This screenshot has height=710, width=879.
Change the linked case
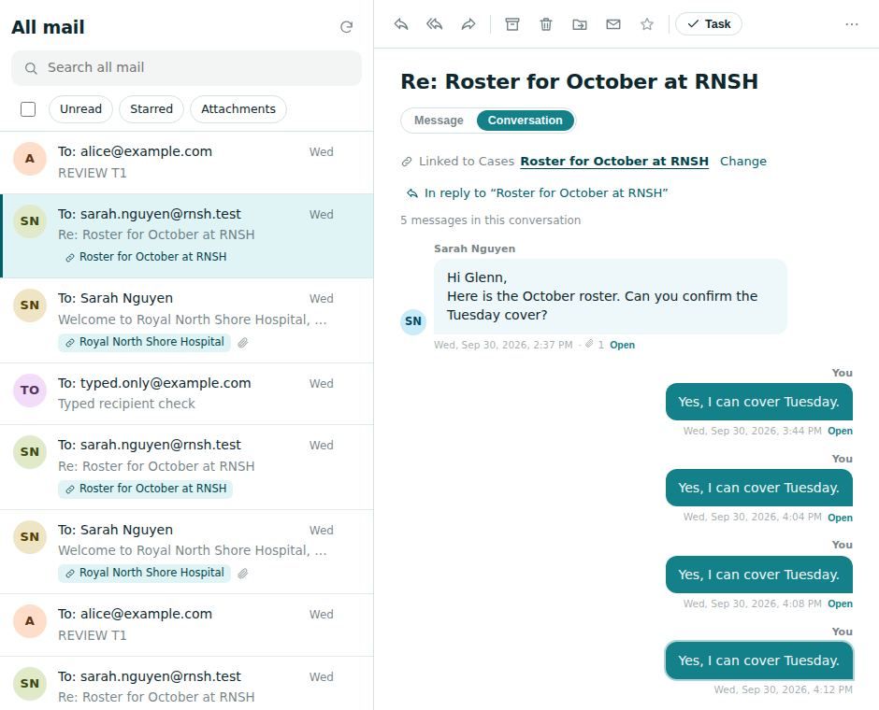tap(742, 162)
